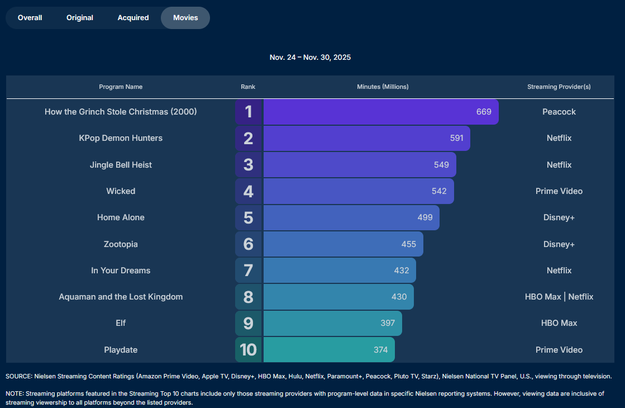Select the Original tab
The height and width of the screenshot is (408, 625).
click(x=80, y=18)
